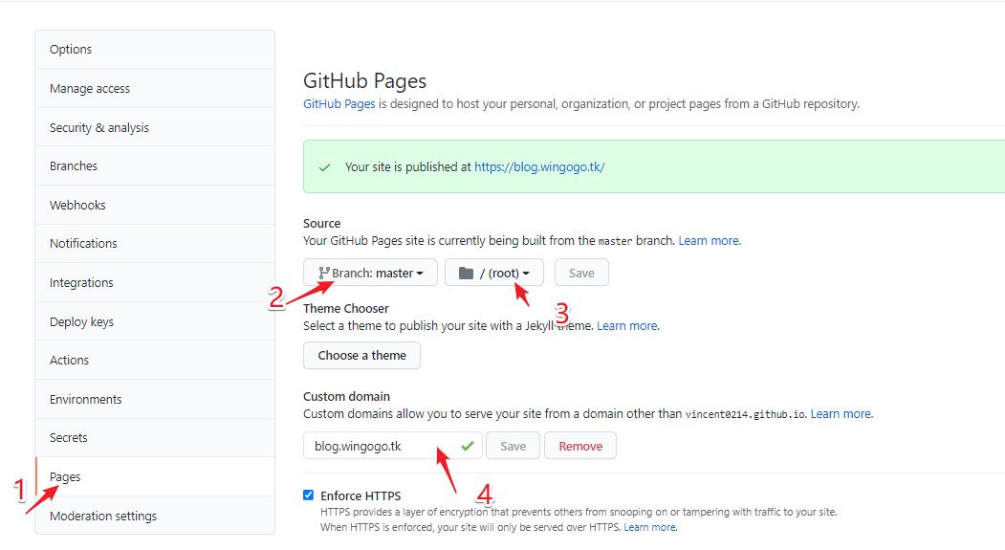This screenshot has width=1005, height=550.
Task: Open the published site link blog.wingogo.tk
Action: pos(539,166)
